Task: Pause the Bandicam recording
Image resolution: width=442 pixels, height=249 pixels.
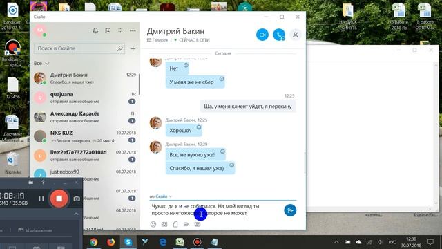Action: (41, 199)
